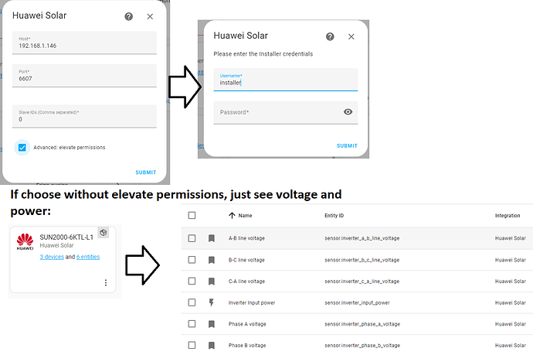Click sensor.inverter_phase_a_voltage entity ID
Viewport: 533px width, 355px height.
tap(362, 324)
